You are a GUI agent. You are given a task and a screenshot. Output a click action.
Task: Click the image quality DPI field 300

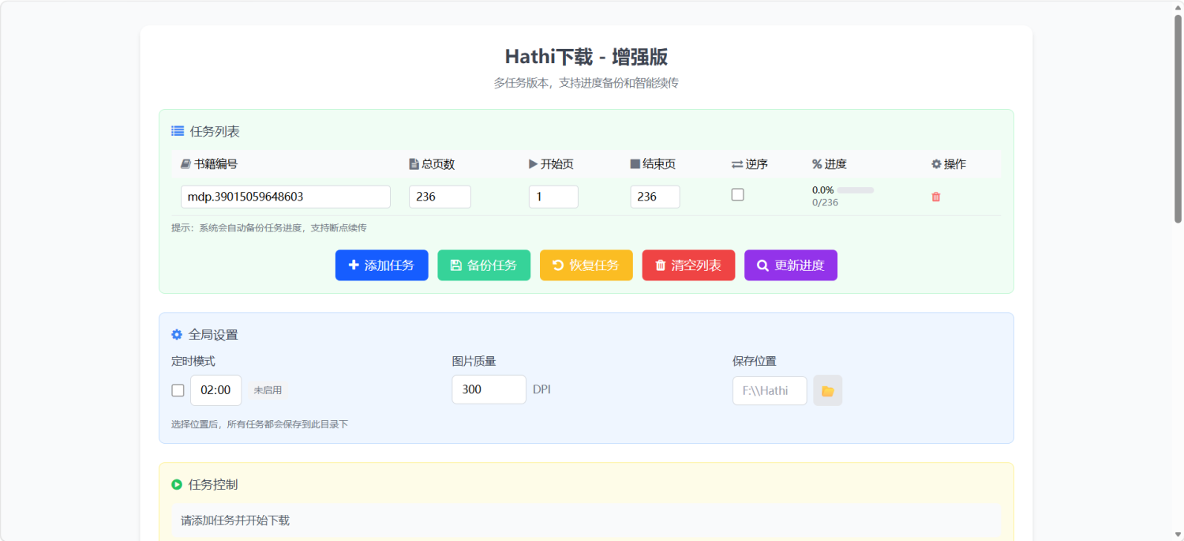pyautogui.click(x=489, y=389)
